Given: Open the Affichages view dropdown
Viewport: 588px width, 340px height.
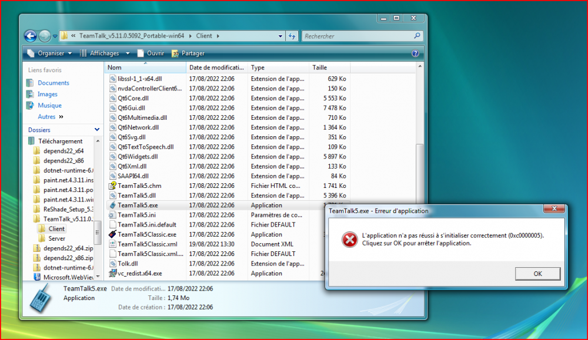Looking at the screenshot, I should point(105,53).
